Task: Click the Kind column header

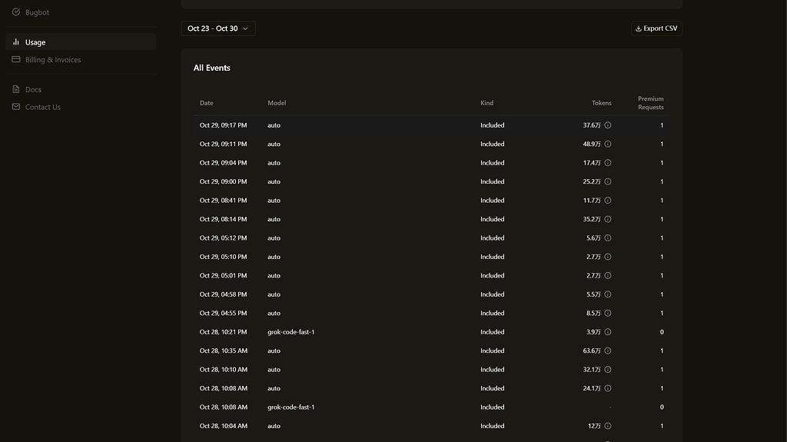Action: [486, 103]
